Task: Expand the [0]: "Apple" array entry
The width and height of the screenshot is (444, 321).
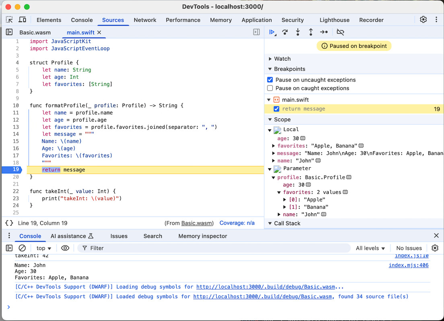Action: coord(285,199)
